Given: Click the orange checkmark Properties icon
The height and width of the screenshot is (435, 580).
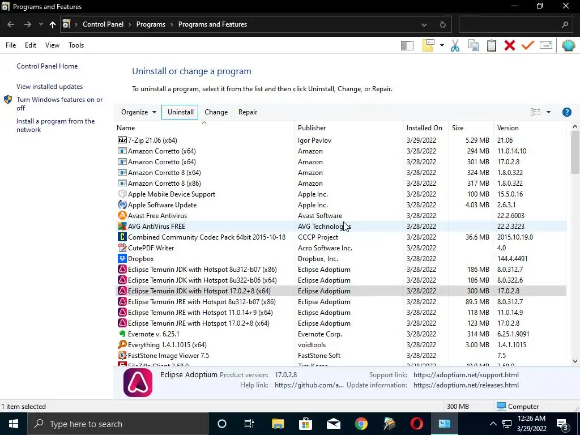Looking at the screenshot, I should pyautogui.click(x=528, y=45).
